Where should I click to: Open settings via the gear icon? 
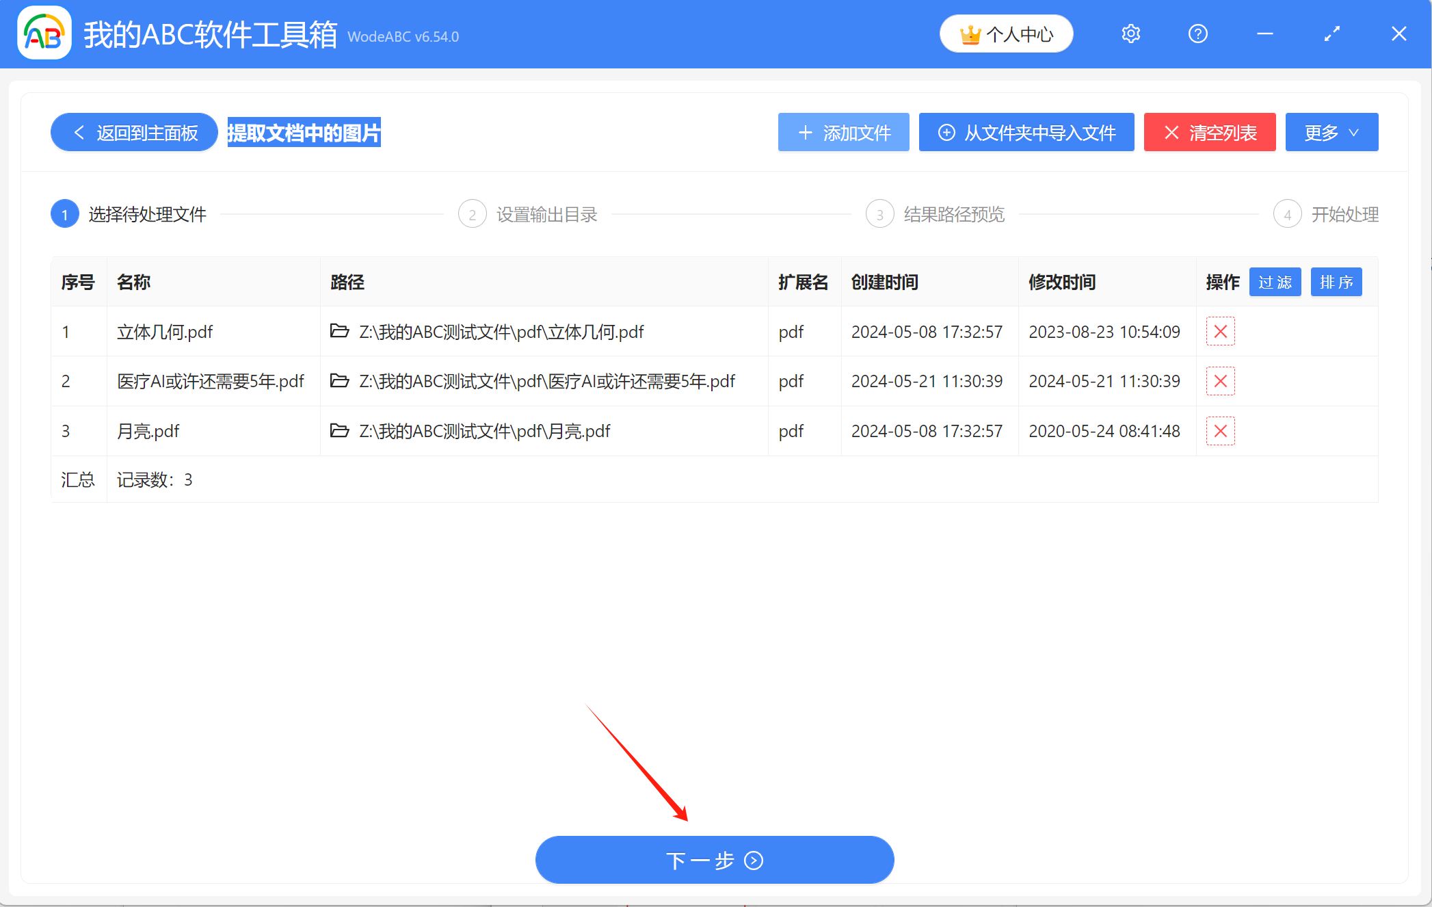(x=1130, y=33)
